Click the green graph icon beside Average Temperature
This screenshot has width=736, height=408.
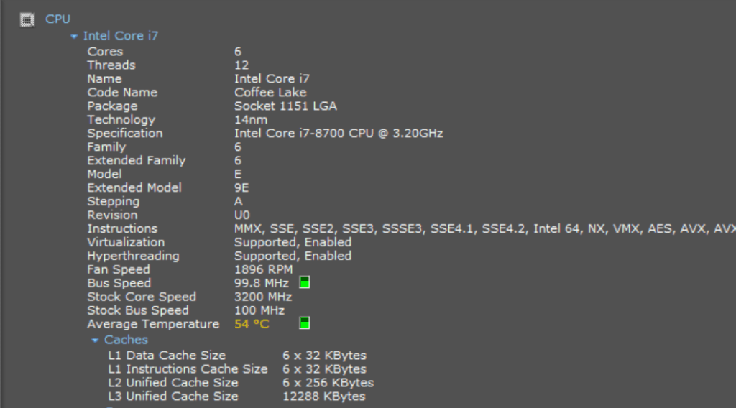304,323
